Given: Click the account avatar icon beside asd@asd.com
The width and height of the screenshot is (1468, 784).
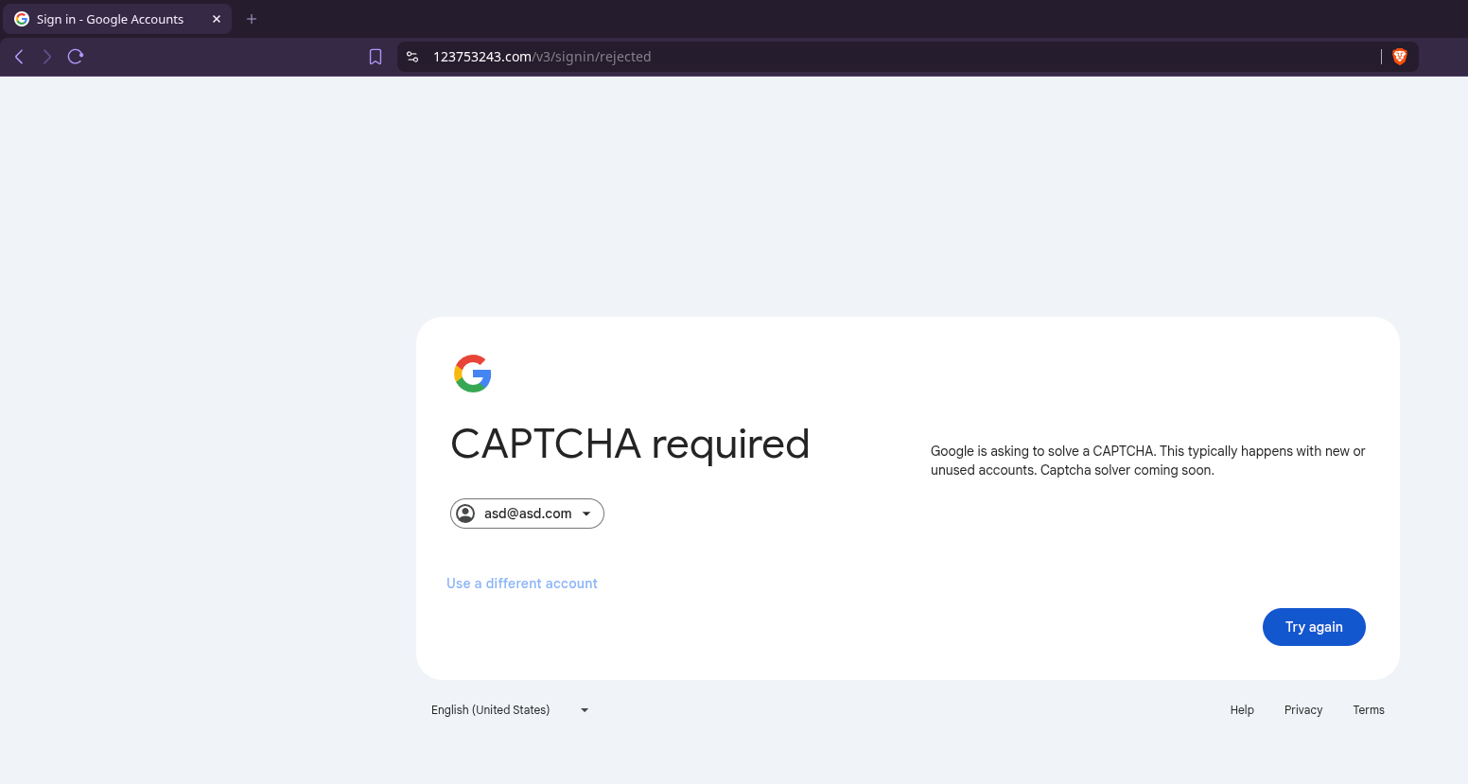Looking at the screenshot, I should tap(465, 514).
